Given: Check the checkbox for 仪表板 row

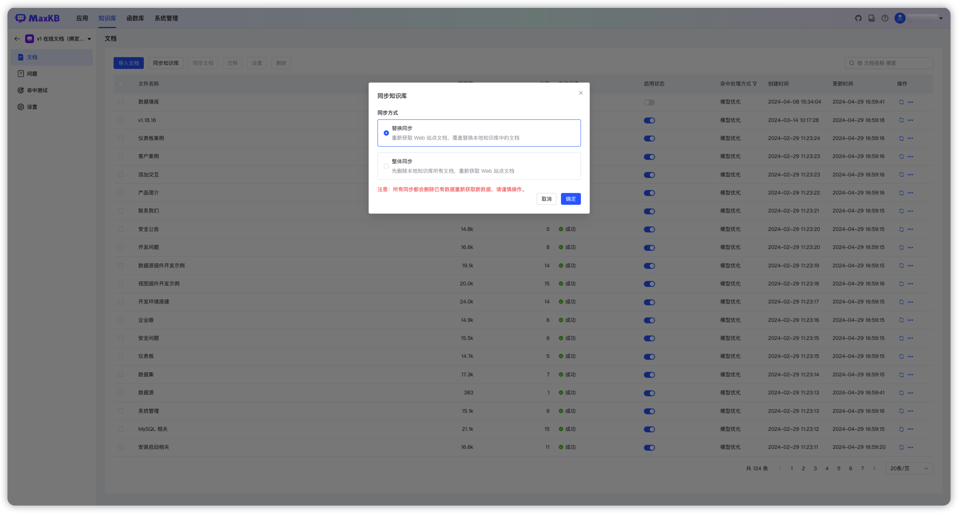Looking at the screenshot, I should point(121,356).
